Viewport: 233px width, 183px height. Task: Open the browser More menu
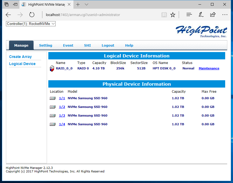pos(225,15)
